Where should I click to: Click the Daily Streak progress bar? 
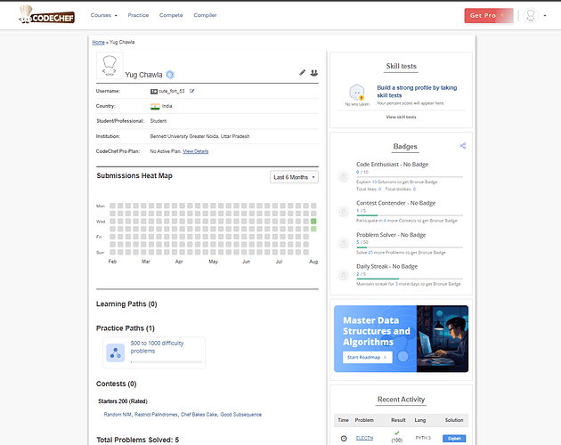tap(410, 279)
